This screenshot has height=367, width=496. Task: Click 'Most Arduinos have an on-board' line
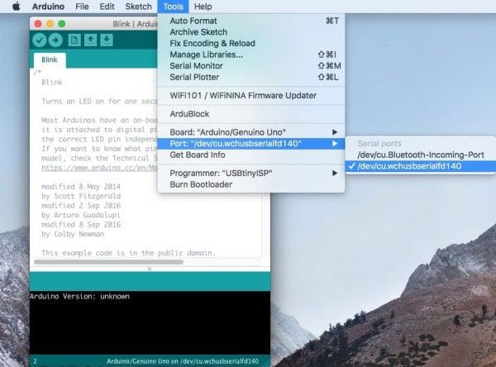[x=99, y=120]
